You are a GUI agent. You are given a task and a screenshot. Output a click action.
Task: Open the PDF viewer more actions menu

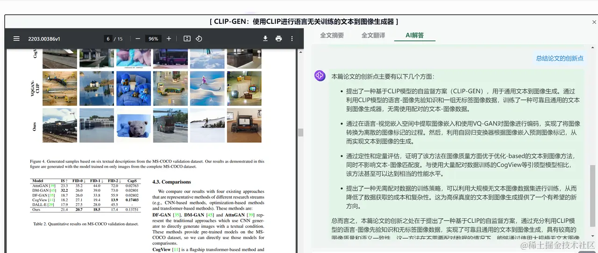(292, 39)
